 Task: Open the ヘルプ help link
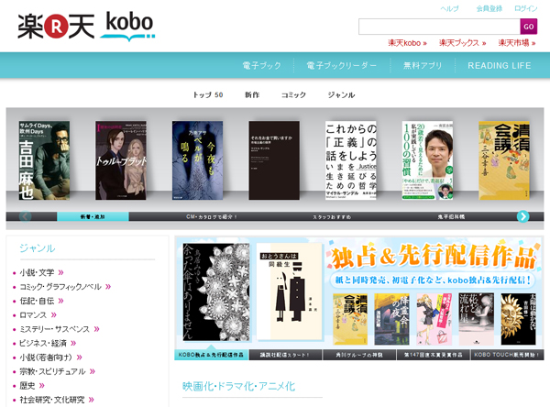450,8
